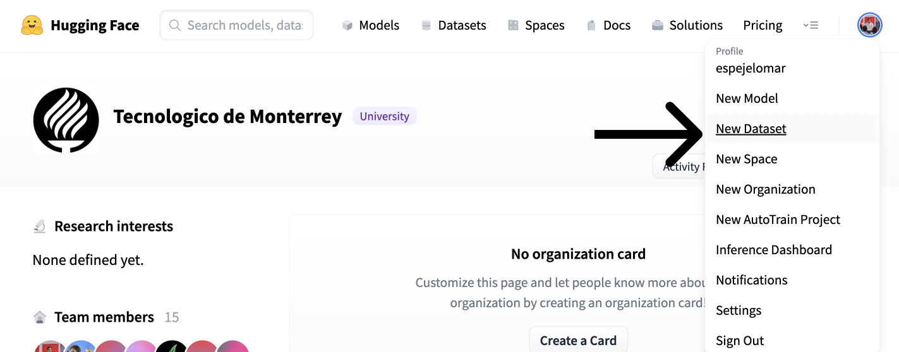Click the Tecnologico de Monterrey logo
Screen dimensions: 899x352
coord(66,120)
